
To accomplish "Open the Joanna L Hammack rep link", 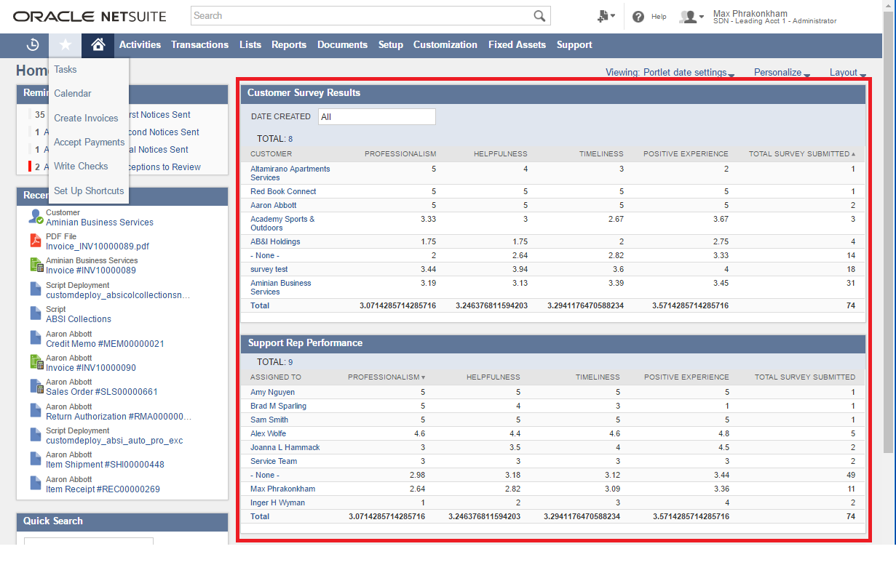I will pos(285,447).
